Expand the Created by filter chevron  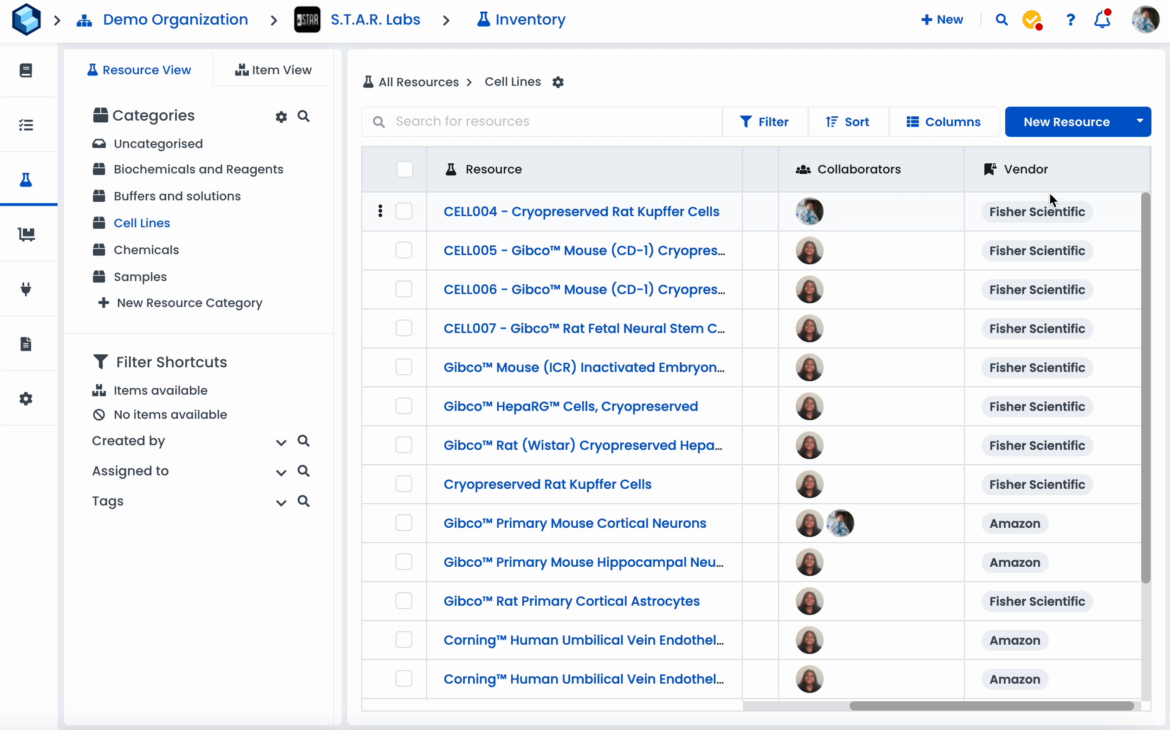(x=281, y=442)
